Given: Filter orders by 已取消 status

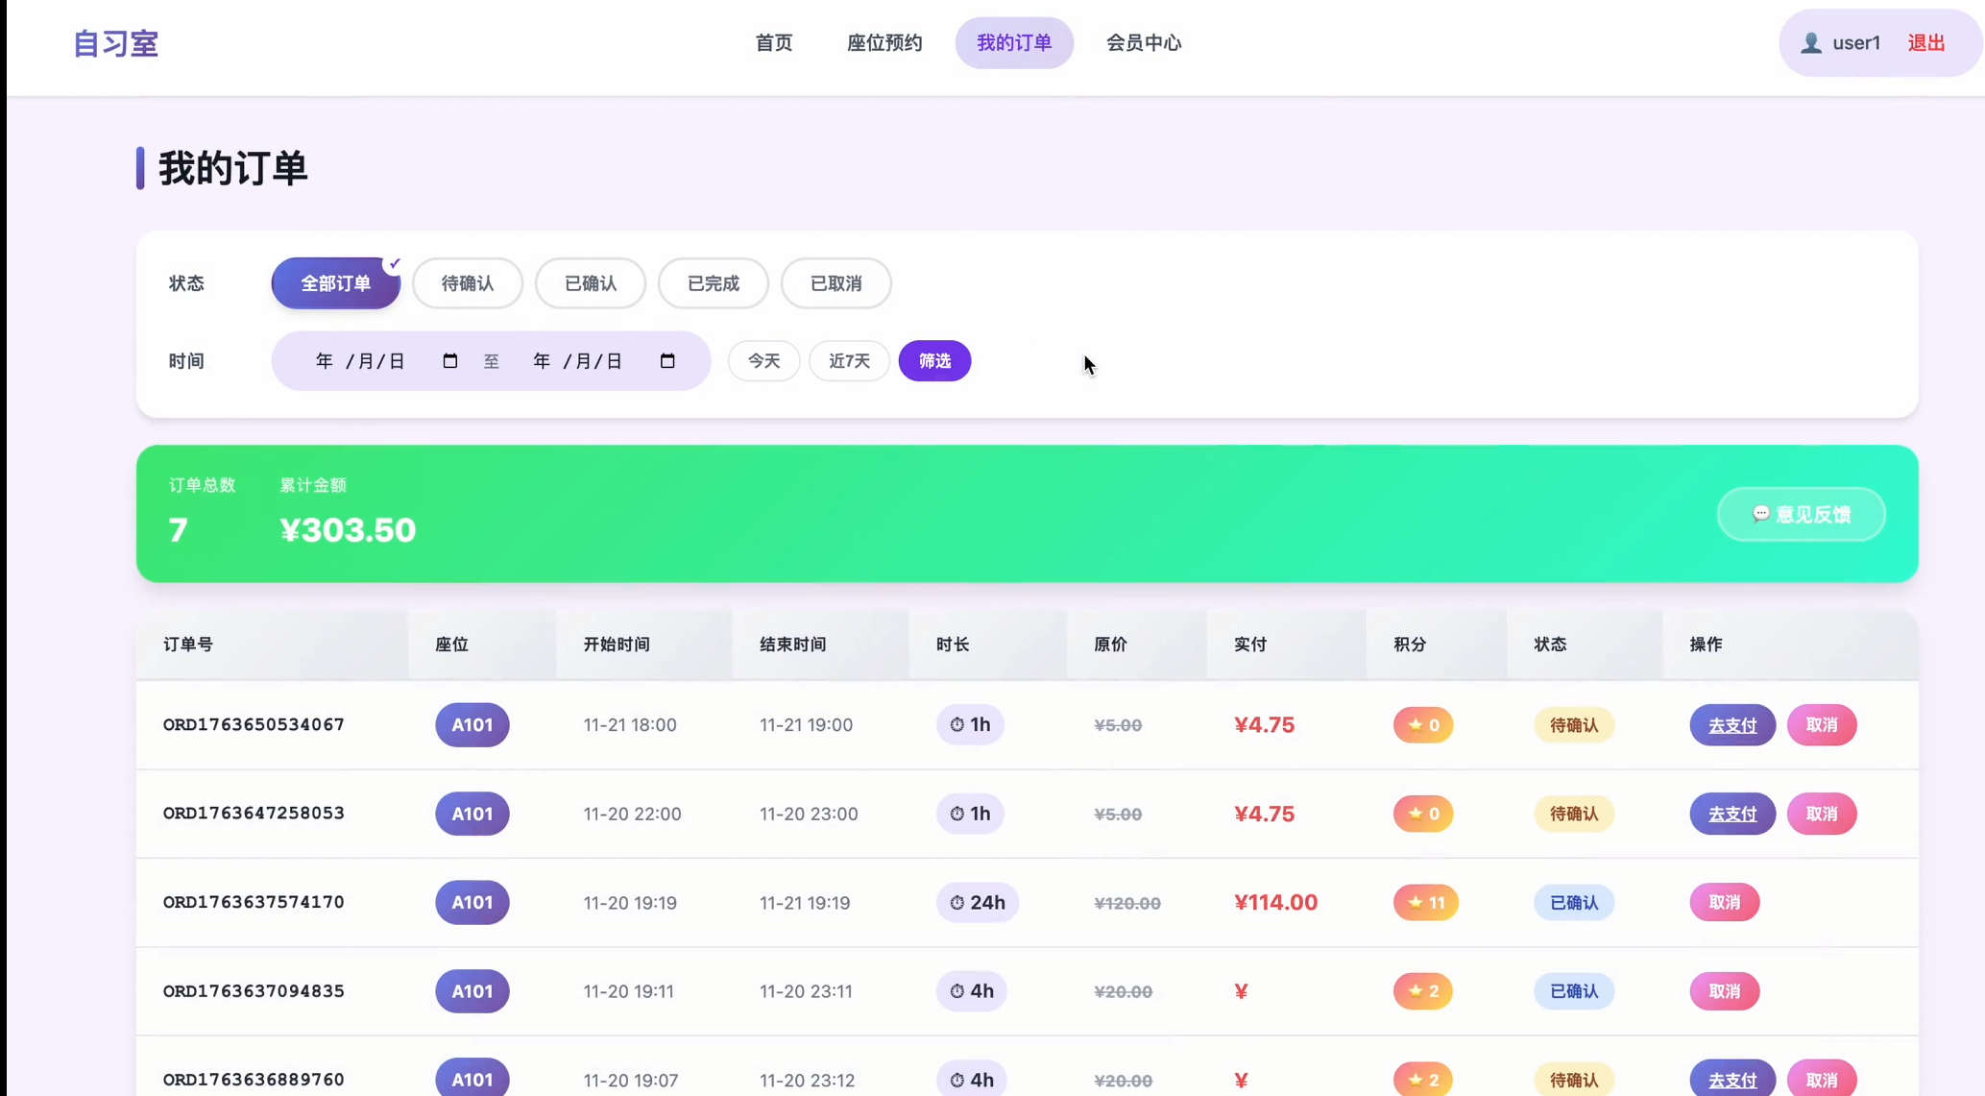Looking at the screenshot, I should (835, 283).
